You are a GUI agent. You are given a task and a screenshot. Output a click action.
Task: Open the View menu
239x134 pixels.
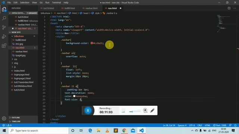tap(34, 3)
